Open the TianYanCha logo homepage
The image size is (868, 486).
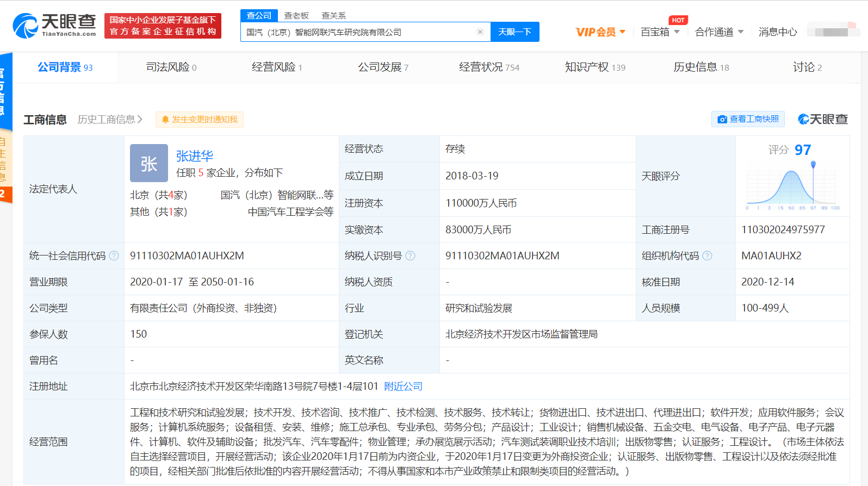(54, 26)
